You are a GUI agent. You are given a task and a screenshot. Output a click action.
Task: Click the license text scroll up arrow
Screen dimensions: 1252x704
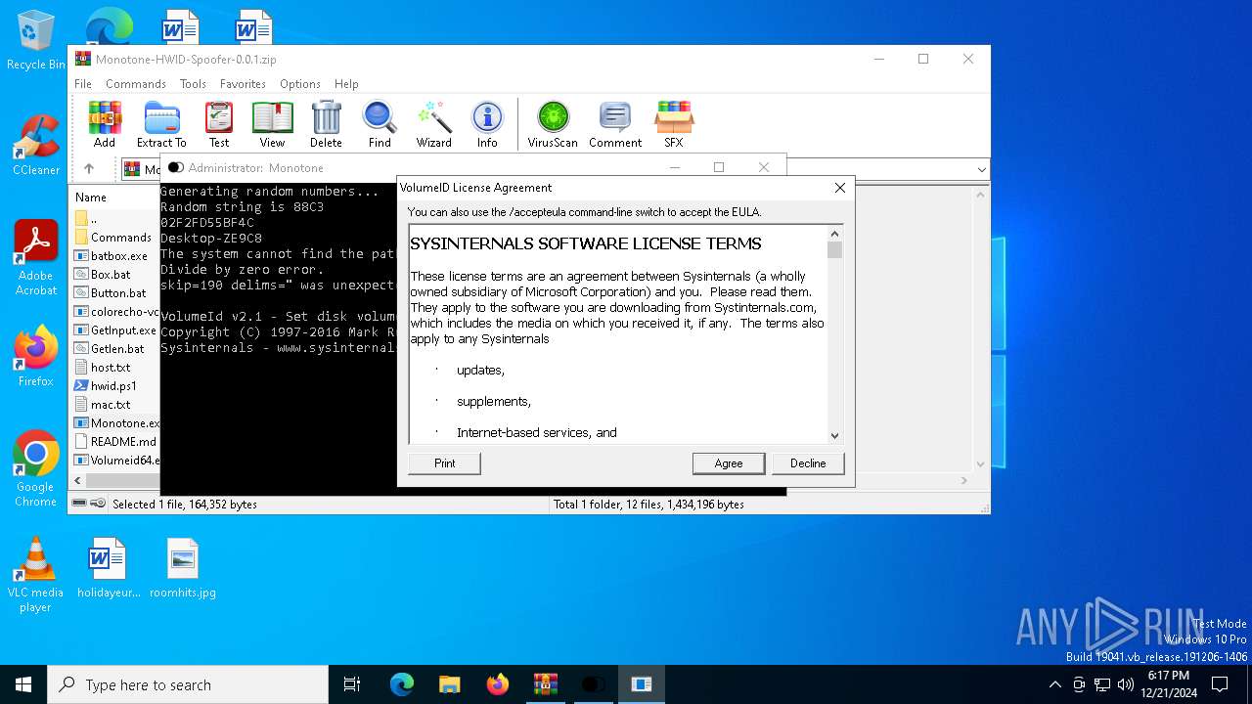pyautogui.click(x=834, y=234)
